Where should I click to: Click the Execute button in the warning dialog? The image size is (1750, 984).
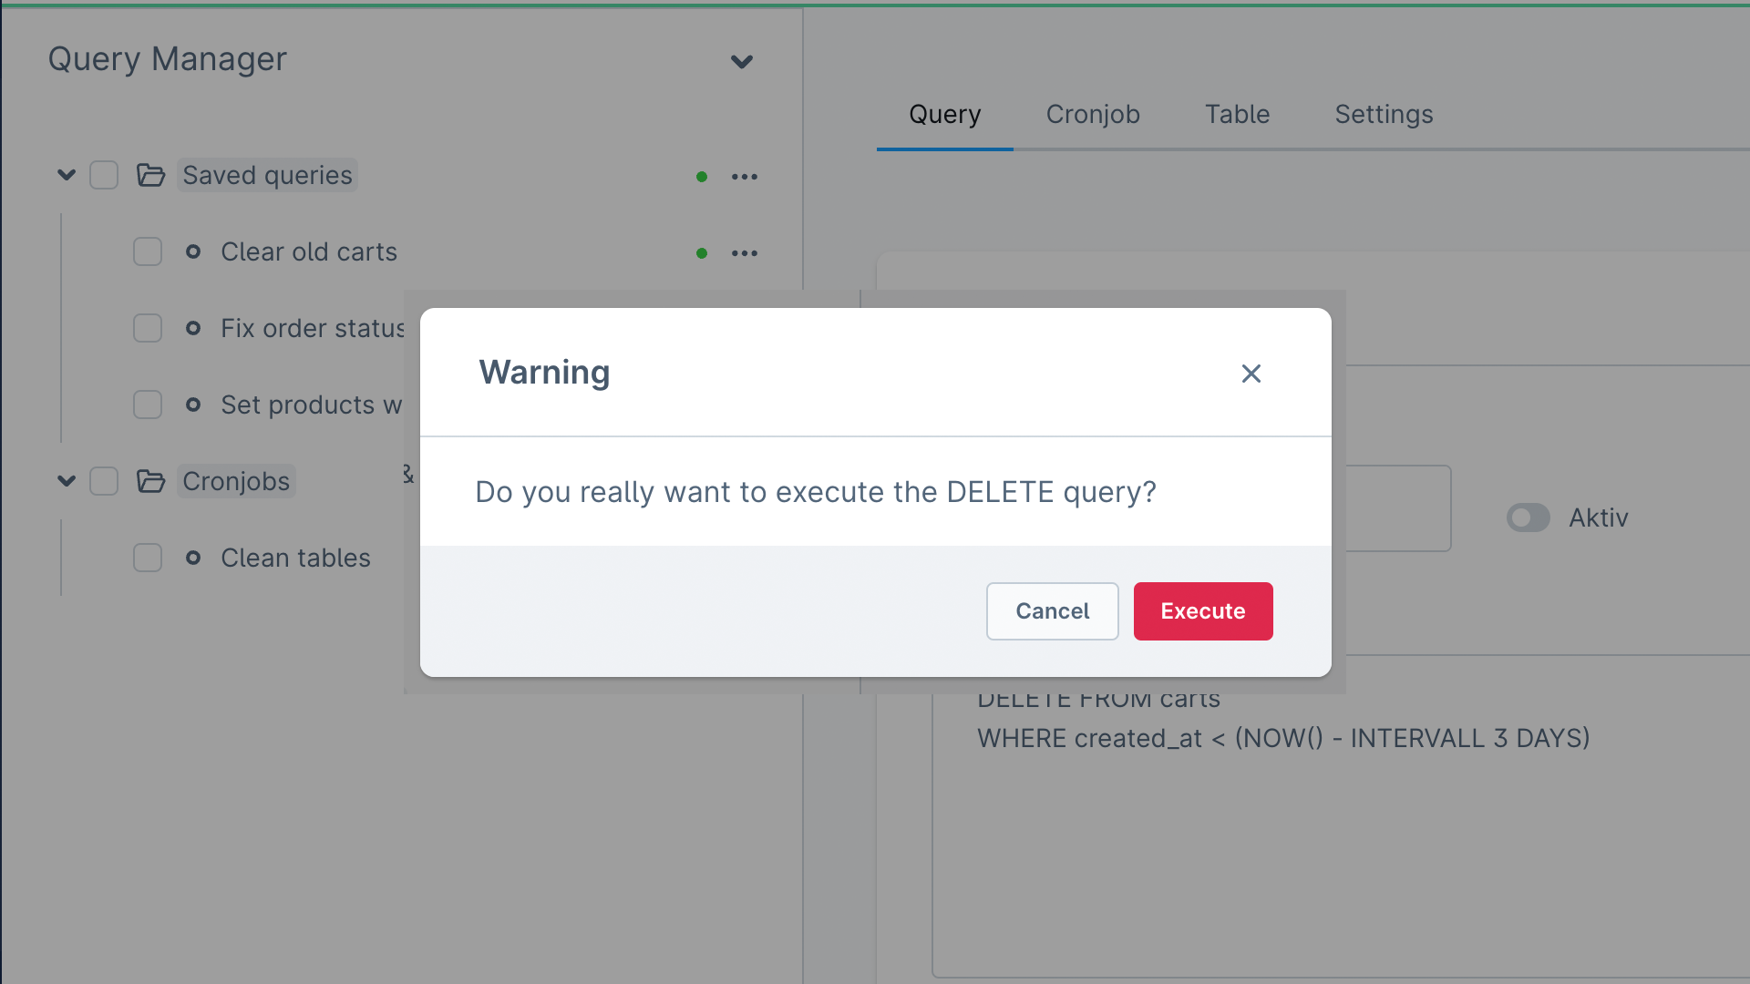point(1203,610)
